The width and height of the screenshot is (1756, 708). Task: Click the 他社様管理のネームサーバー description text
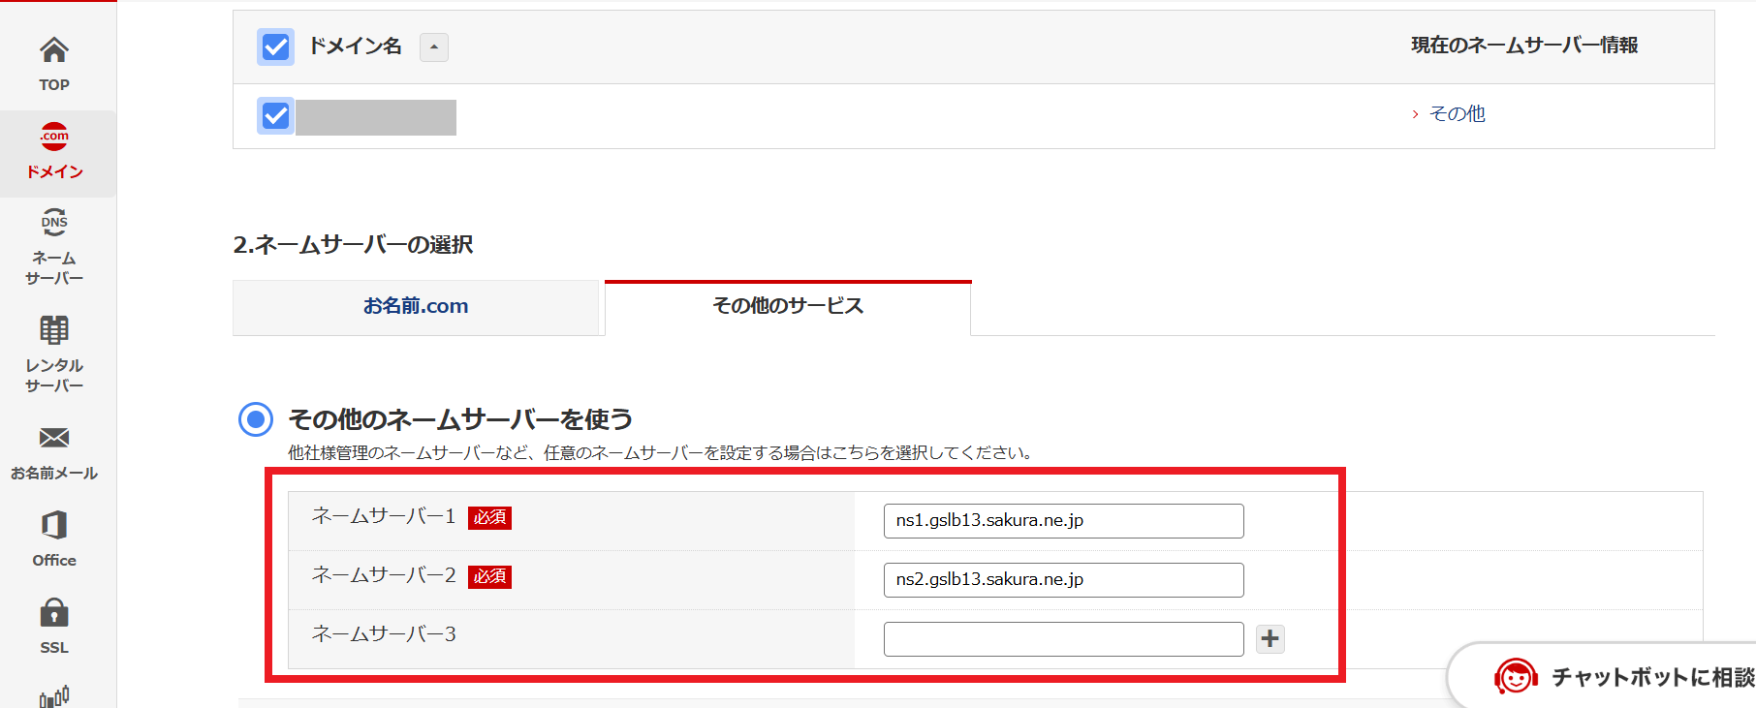(662, 453)
